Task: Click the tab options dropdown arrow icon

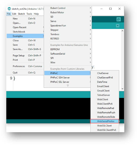Action: pos(117,26)
